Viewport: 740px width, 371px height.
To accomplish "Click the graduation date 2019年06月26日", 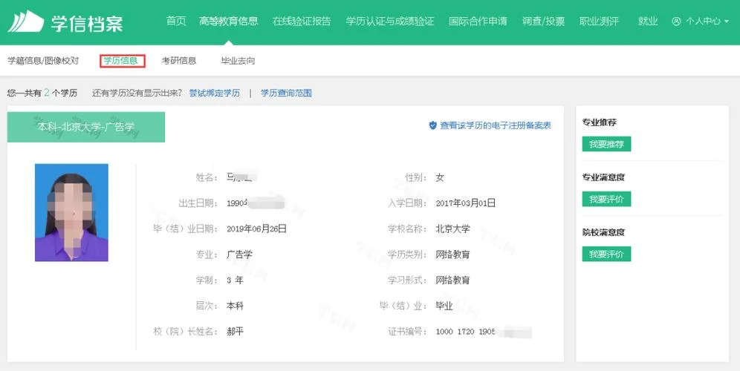I will 257,229.
